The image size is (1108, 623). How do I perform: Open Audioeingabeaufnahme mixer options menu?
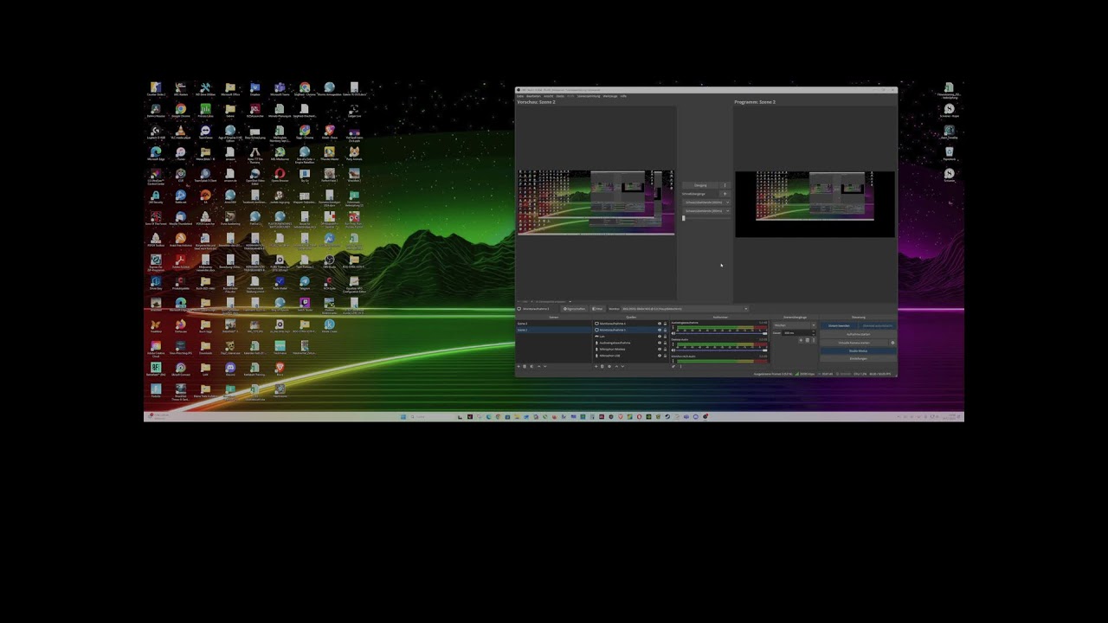[673, 327]
